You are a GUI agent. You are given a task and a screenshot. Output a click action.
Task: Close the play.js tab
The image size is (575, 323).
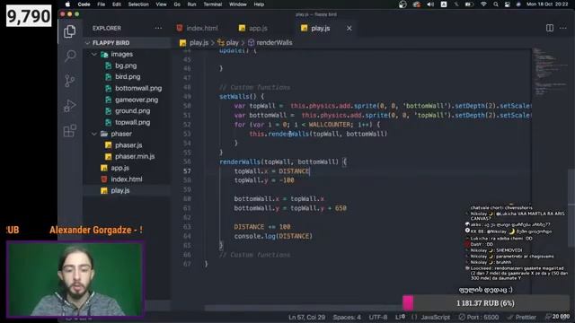[349, 28]
